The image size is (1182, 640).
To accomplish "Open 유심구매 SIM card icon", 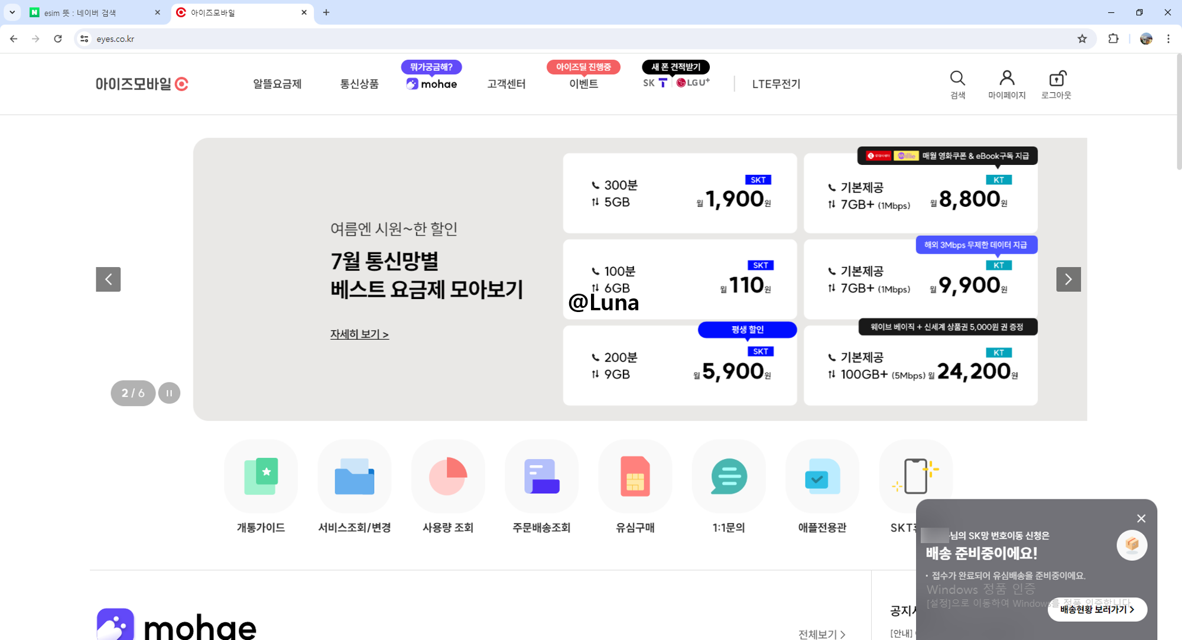I will tap(635, 476).
